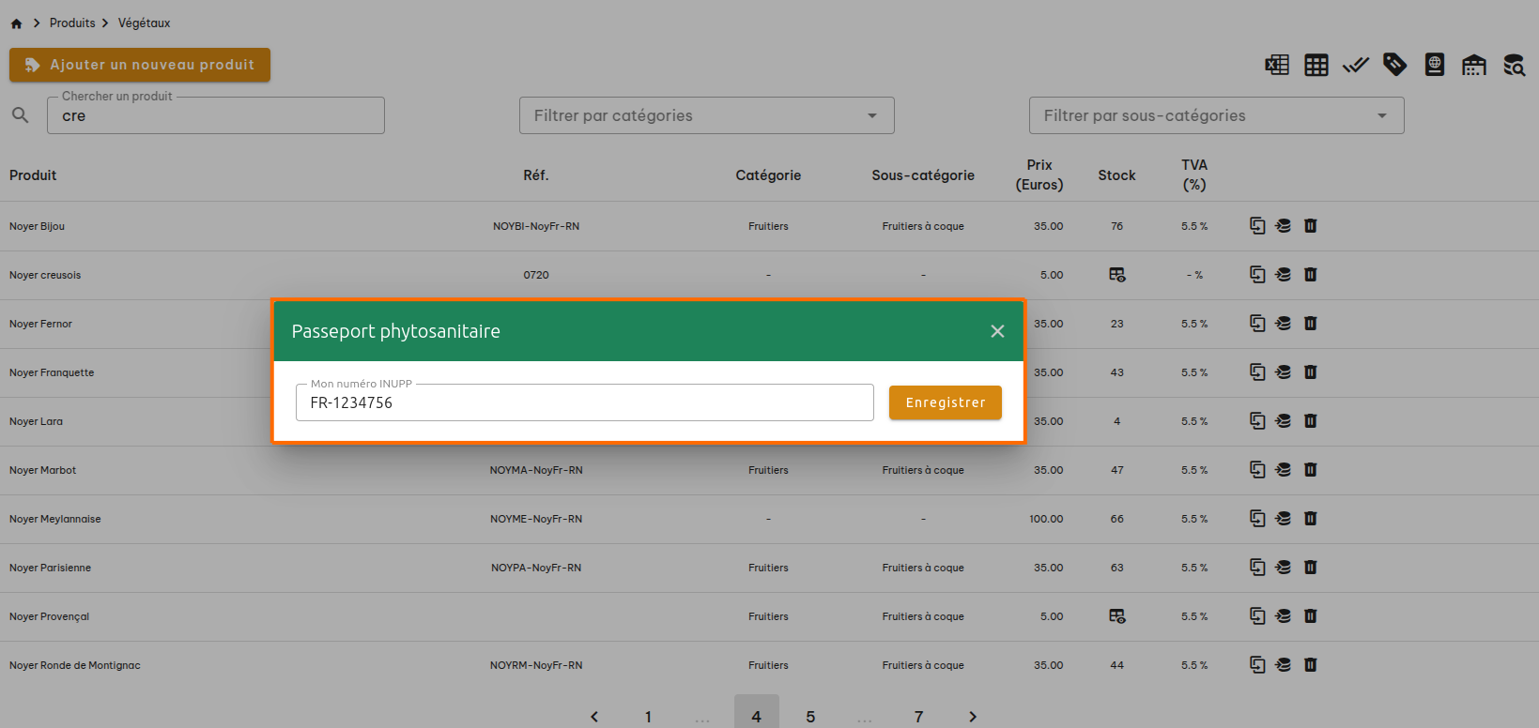Duplicate the Noyer Marbot product
Screen dimensions: 1539x728
[1257, 470]
